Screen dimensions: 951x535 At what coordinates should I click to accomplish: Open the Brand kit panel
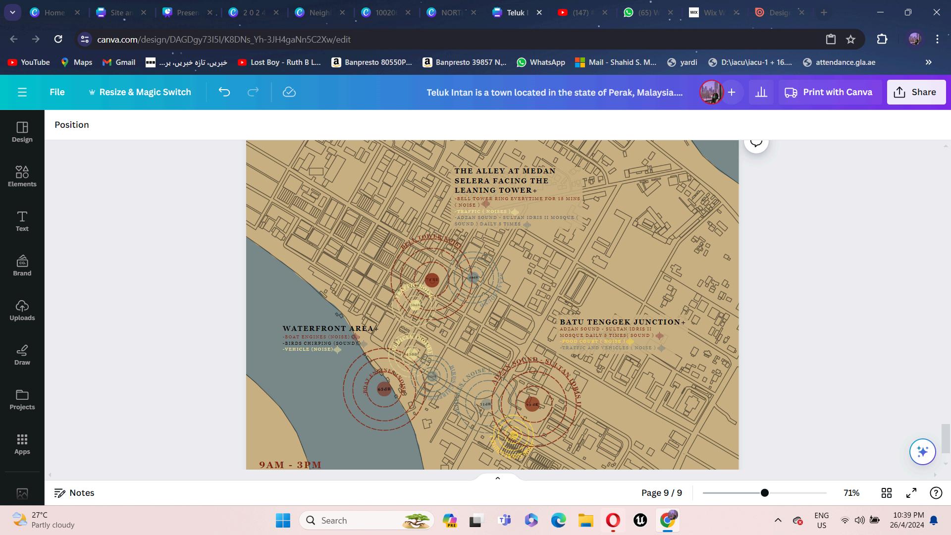click(x=22, y=266)
